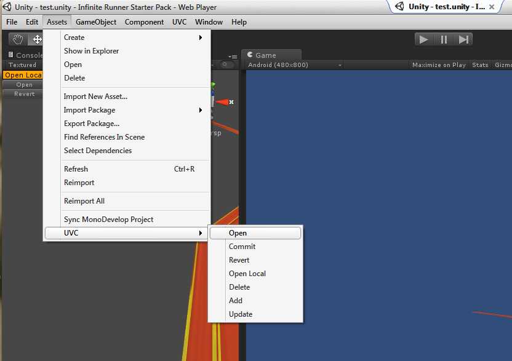Choose Export Package...

127,124
